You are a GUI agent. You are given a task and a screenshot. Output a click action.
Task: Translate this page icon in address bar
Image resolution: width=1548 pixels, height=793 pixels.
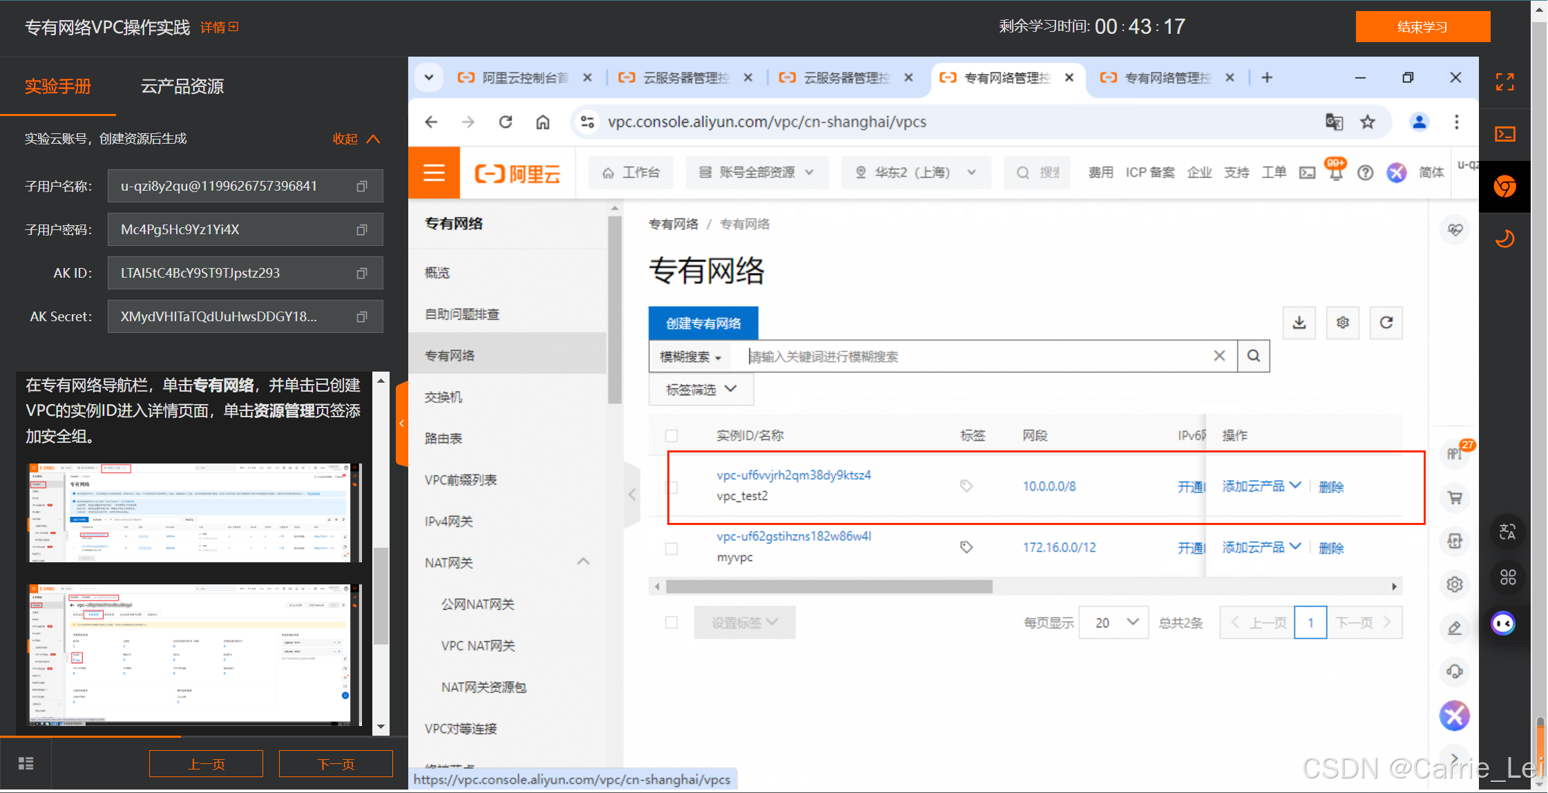[x=1335, y=122]
